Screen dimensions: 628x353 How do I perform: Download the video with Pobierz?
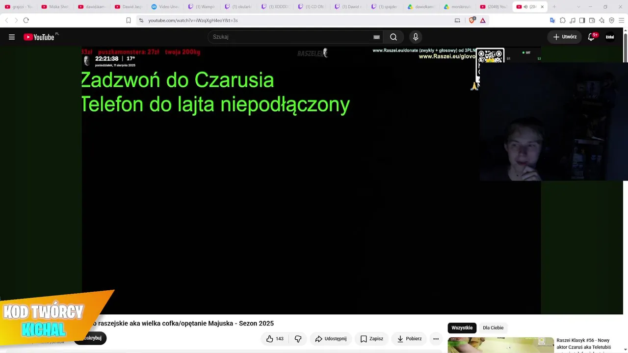coord(409,339)
